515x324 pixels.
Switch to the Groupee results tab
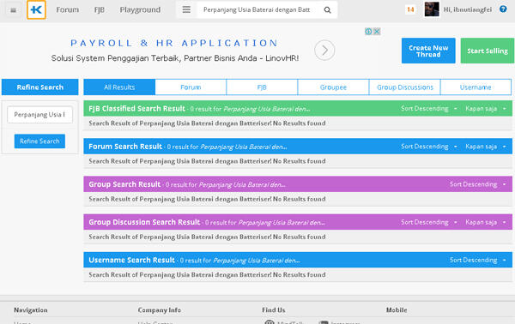click(x=333, y=87)
